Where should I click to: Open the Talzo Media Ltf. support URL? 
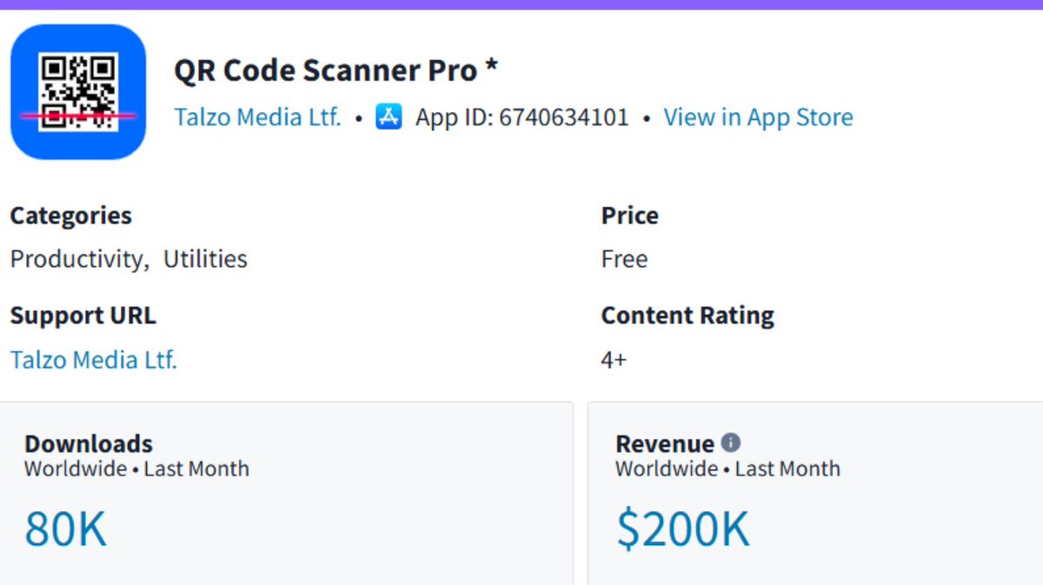point(94,359)
